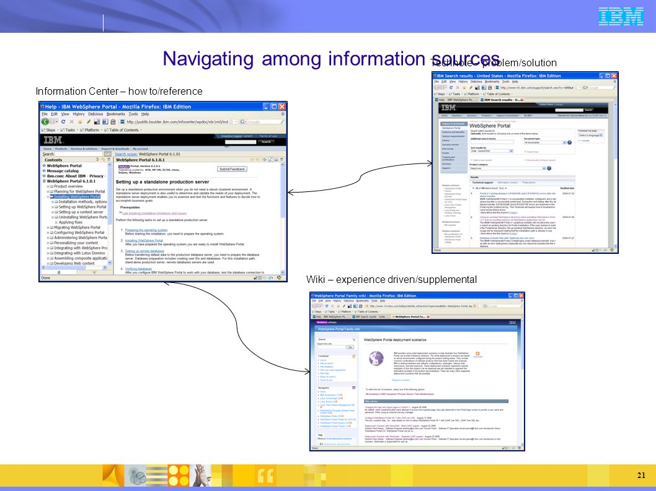Click the GO button next to Help Search field
Viewport: 656px width, 491px height.
(107, 154)
